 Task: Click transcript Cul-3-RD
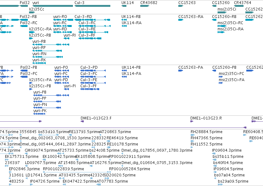pos(83,17)
